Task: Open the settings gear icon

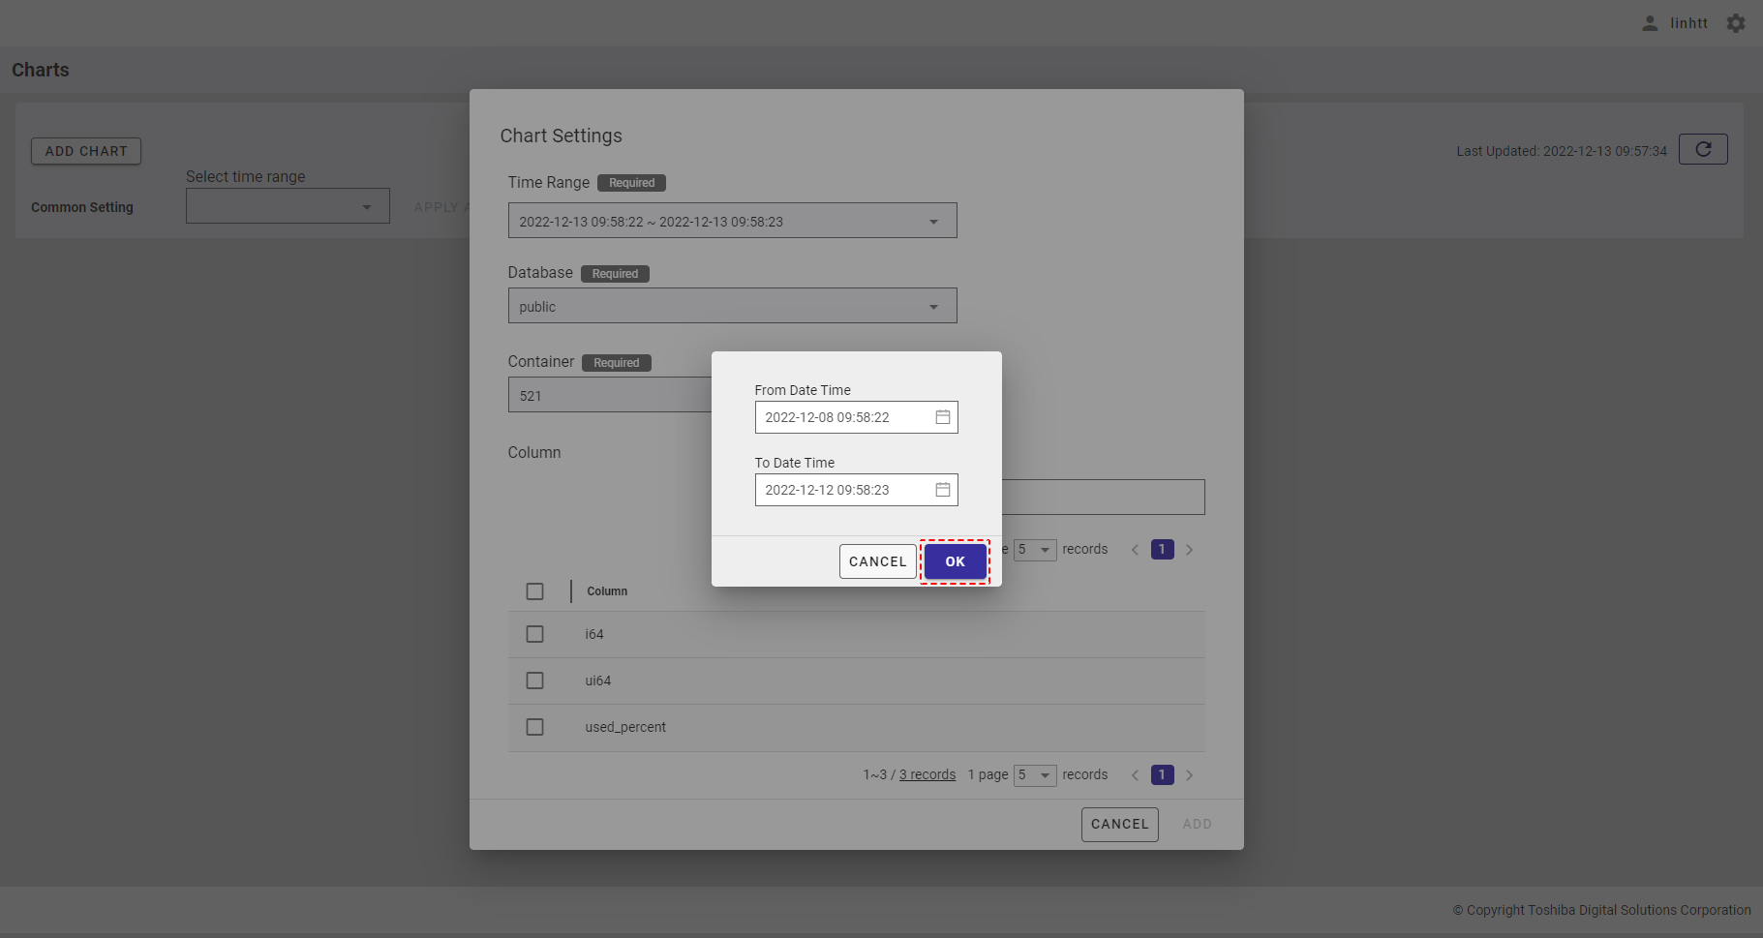Action: [x=1736, y=23]
